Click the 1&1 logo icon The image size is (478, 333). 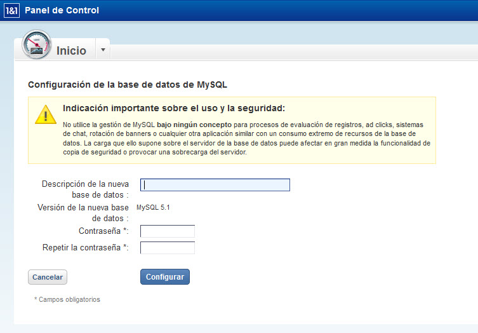[11, 11]
